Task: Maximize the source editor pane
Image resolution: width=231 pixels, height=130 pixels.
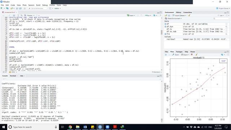Action: point(161,13)
